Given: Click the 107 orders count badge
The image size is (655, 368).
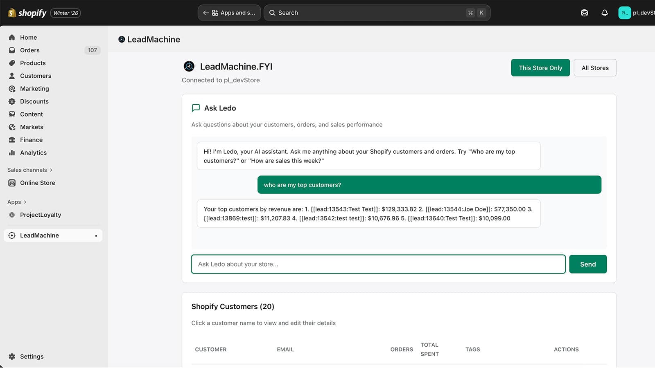Looking at the screenshot, I should (x=93, y=50).
